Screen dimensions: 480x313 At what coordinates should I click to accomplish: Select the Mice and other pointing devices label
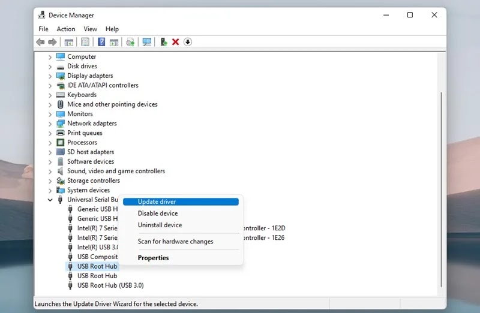[x=112, y=104]
